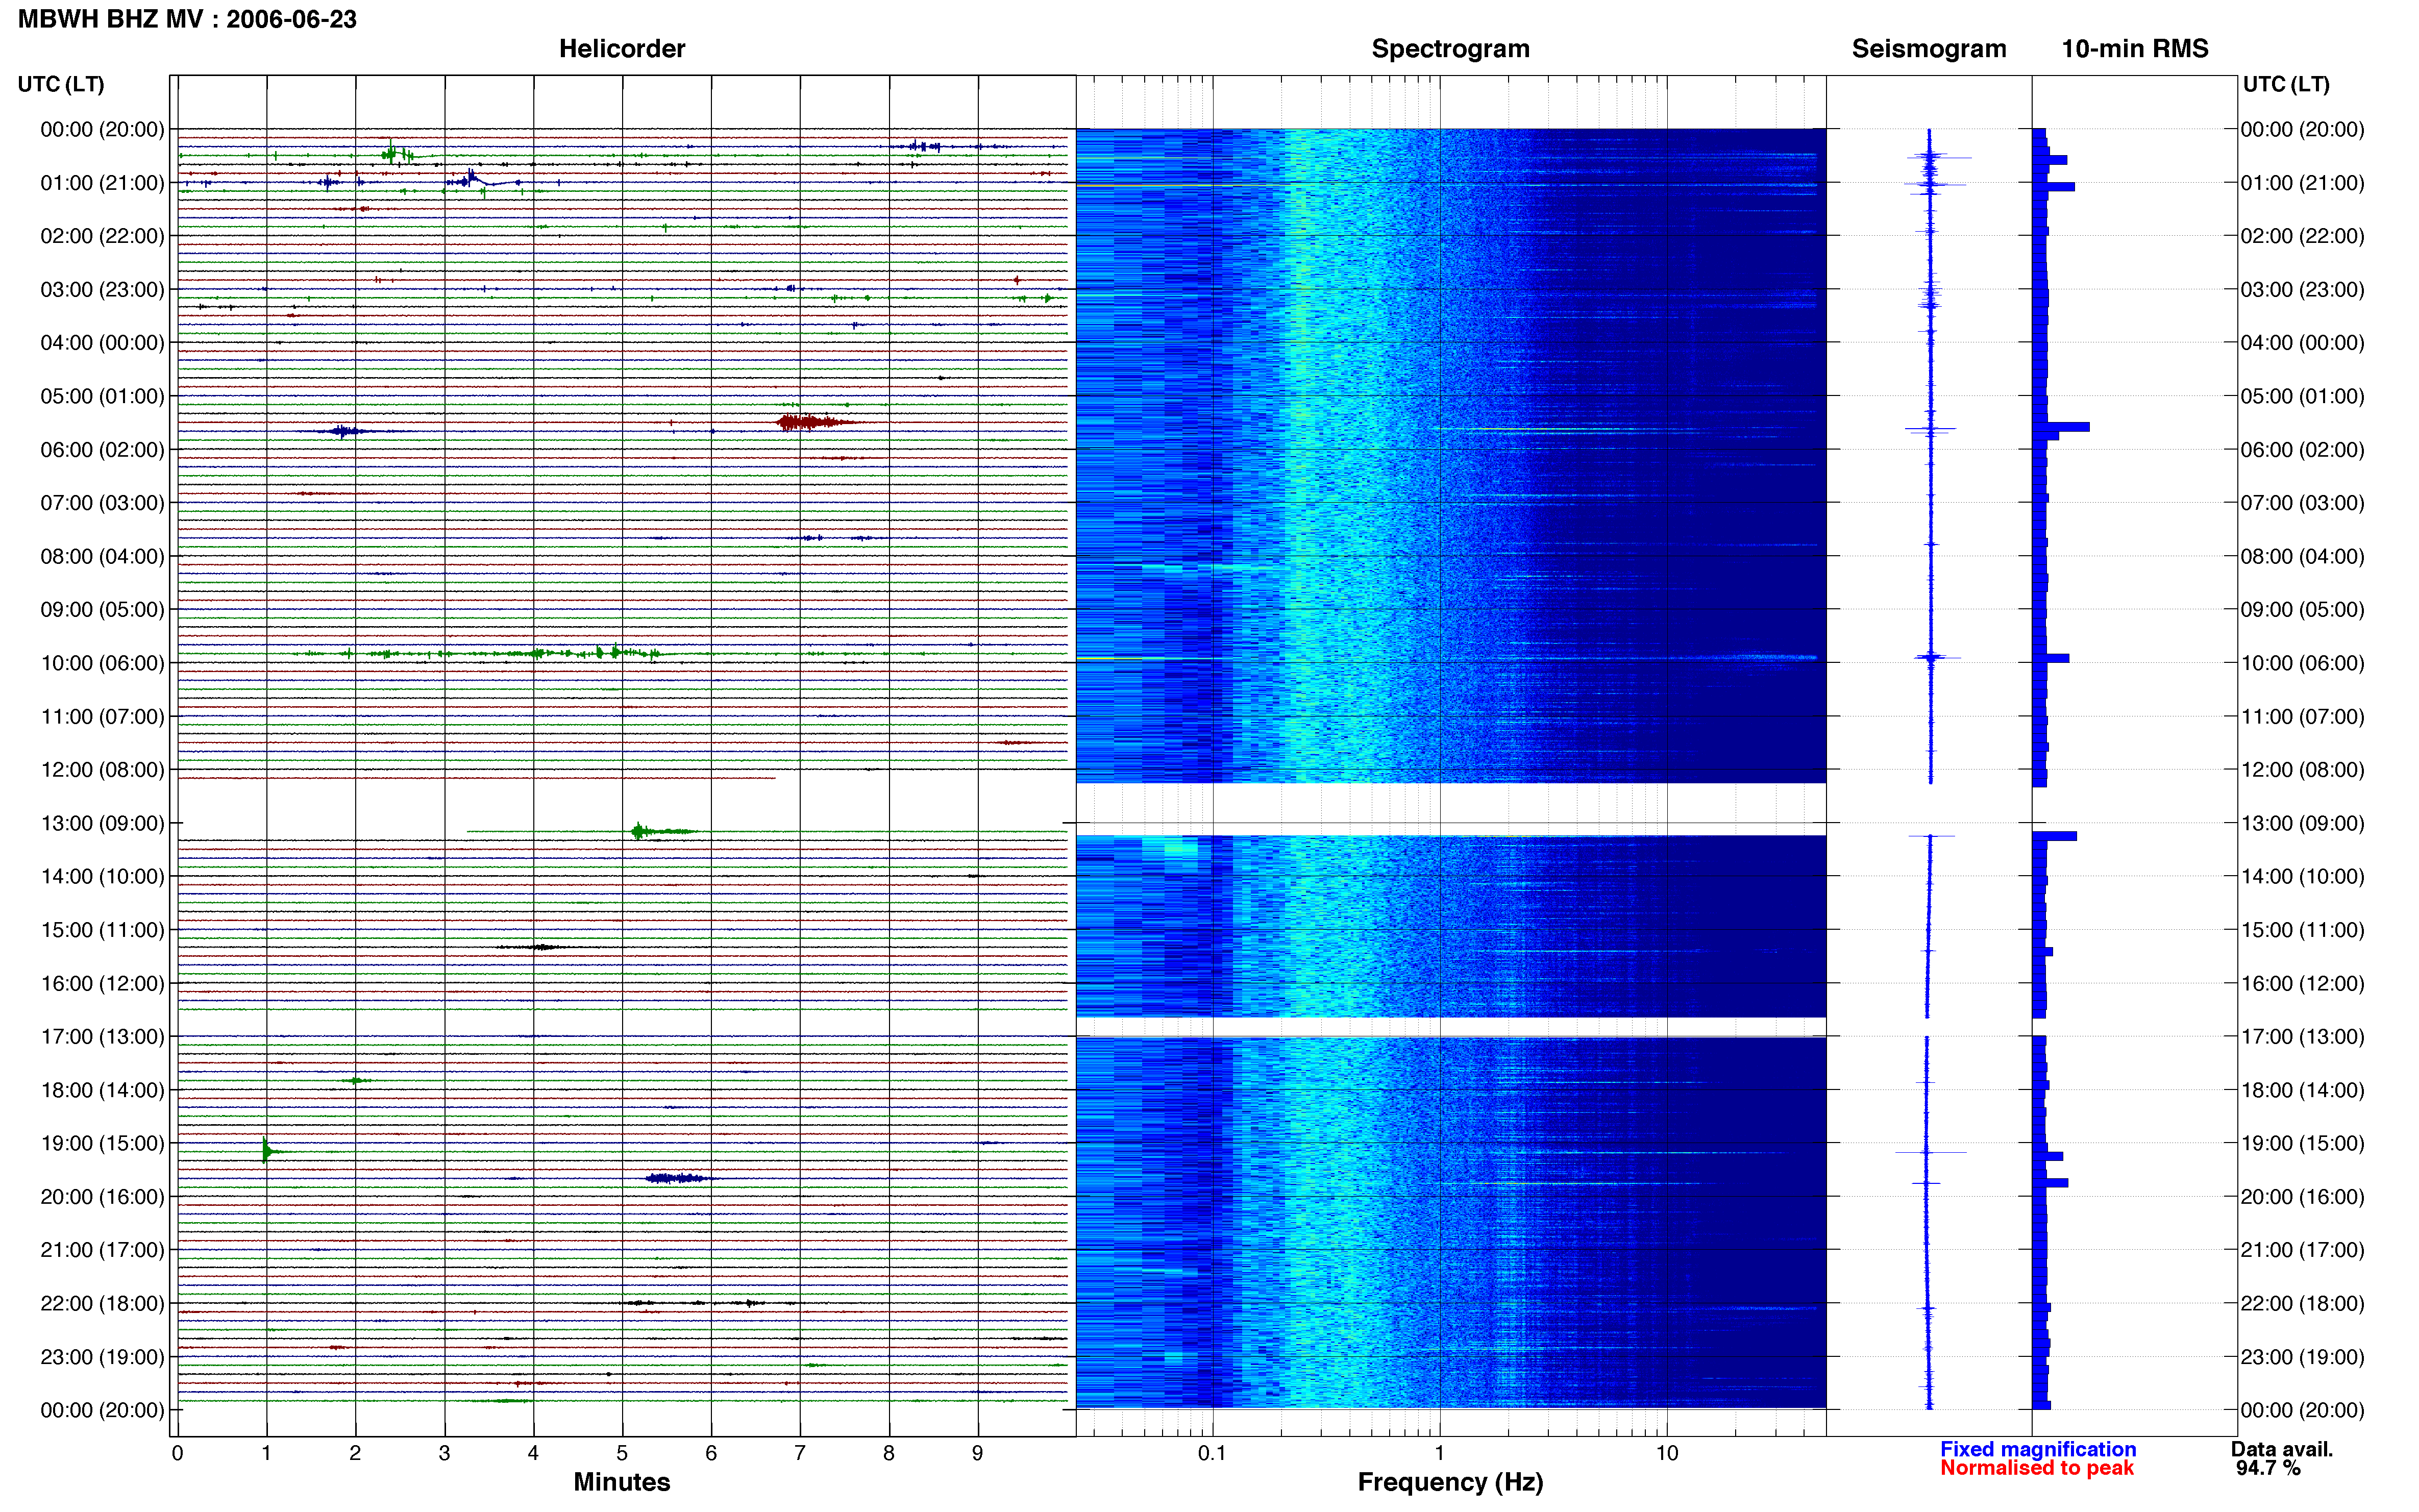Image resolution: width=2419 pixels, height=1512 pixels.
Task: Click frequency tick label "10"
Action: coord(1667,1454)
